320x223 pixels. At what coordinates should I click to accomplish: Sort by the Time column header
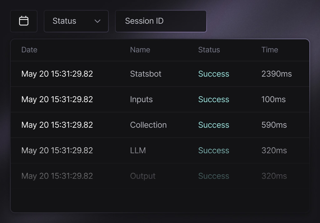(x=270, y=50)
